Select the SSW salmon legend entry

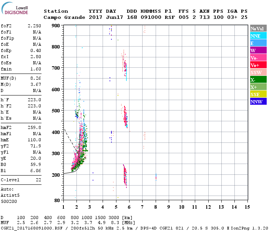(258, 72)
